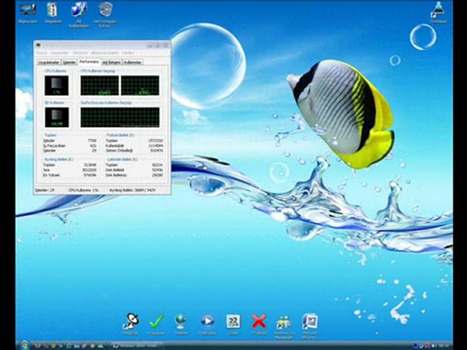Open the blue play button Multimedya shortcut
Screen dimensions: 467x350
(207, 324)
